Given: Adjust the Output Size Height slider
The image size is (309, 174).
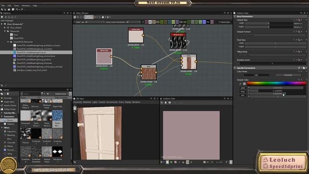Looking at the screenshot, I should tap(269, 27).
